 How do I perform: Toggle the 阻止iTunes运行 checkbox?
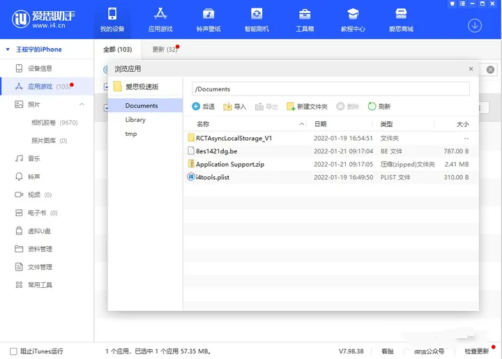[x=13, y=351]
